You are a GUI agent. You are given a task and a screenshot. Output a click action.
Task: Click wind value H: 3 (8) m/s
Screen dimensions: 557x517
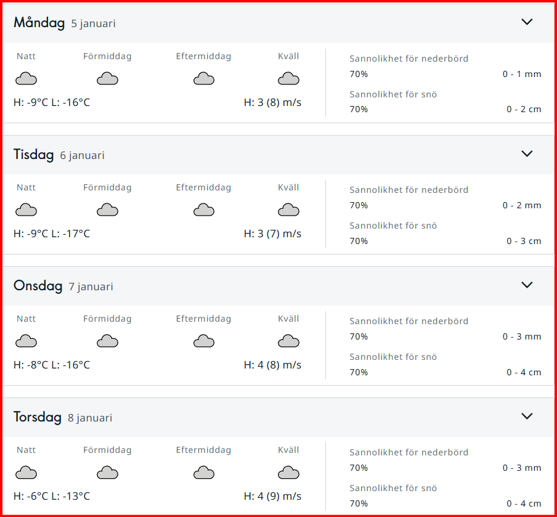click(272, 103)
